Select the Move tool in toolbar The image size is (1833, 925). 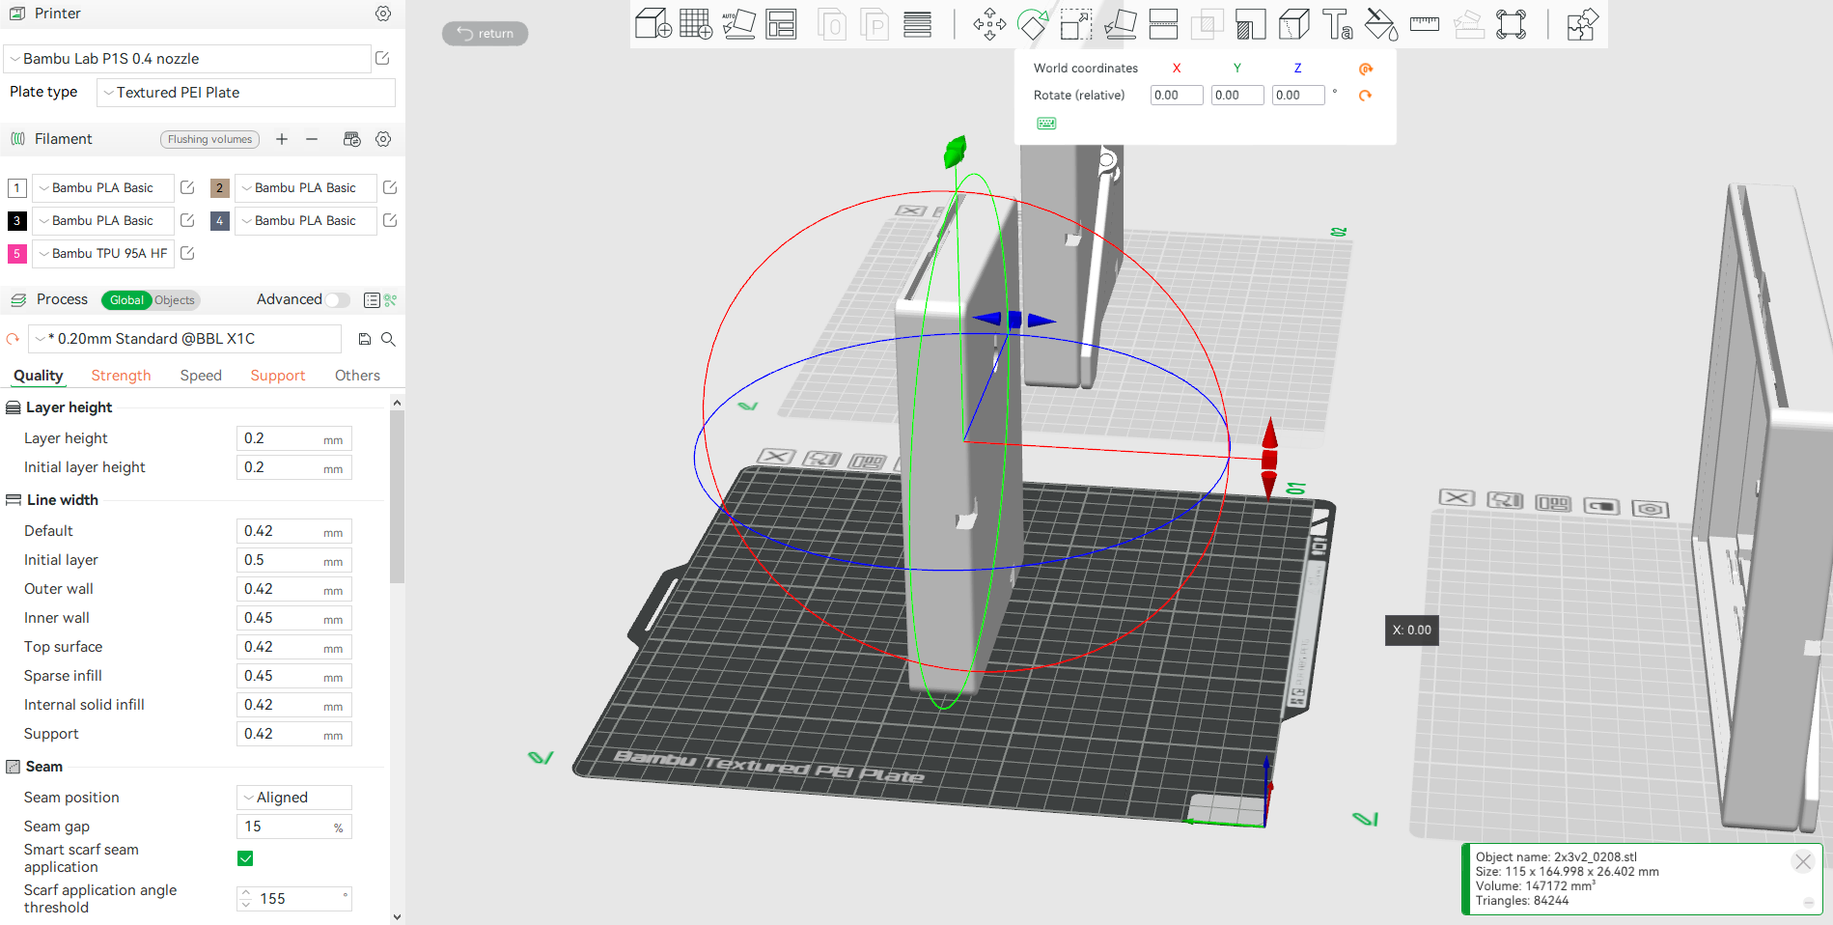coord(989,23)
